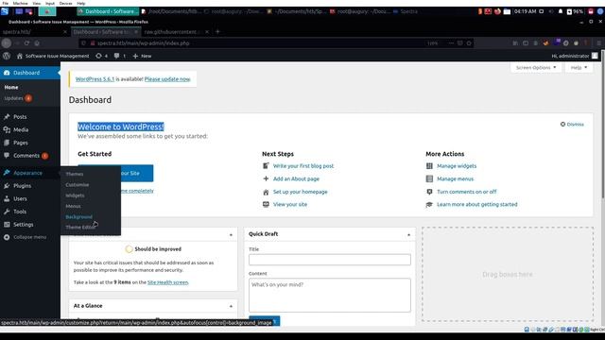This screenshot has height=340, width=605.
Task: Click the View your site monitor icon
Action: point(266,204)
